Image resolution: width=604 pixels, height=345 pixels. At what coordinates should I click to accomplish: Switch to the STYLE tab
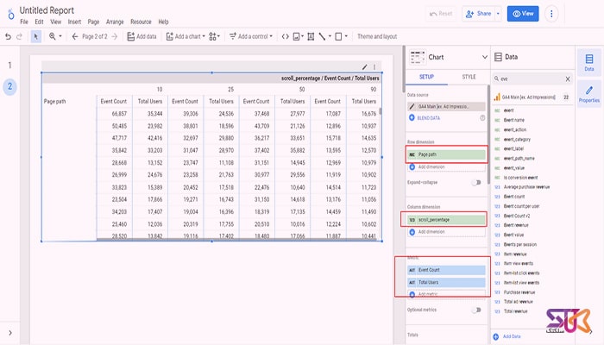(469, 77)
